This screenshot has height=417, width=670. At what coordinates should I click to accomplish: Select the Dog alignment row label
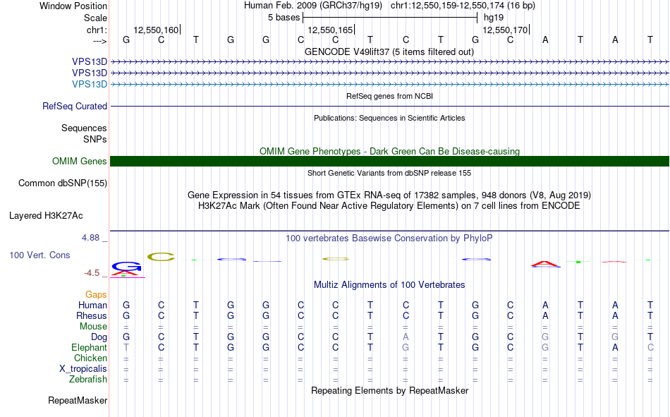99,337
